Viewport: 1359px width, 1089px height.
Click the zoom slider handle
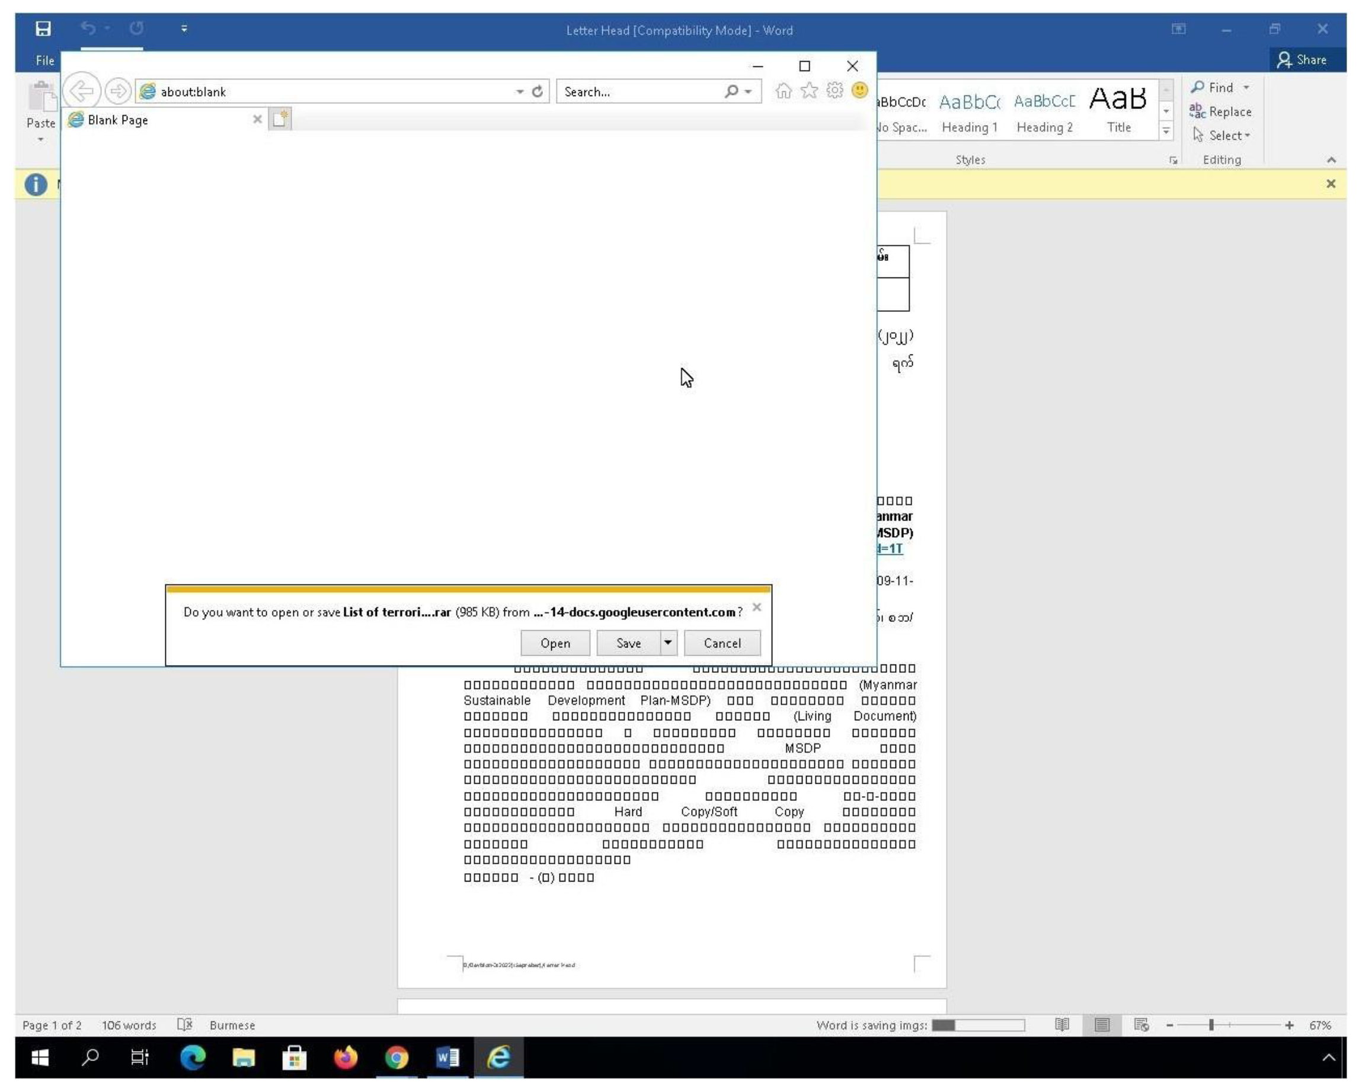[x=1211, y=1025]
